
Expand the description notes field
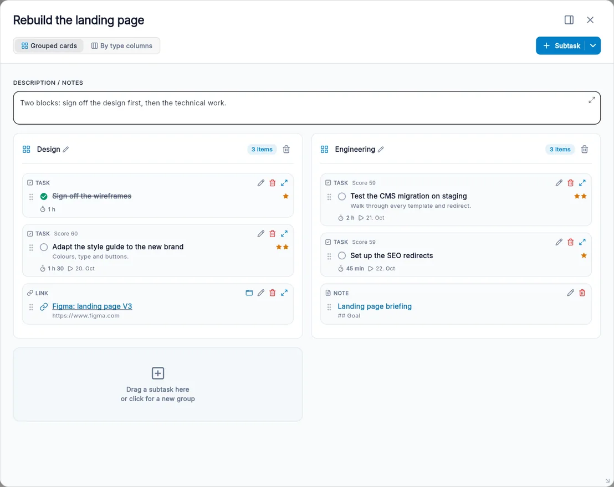tap(592, 100)
